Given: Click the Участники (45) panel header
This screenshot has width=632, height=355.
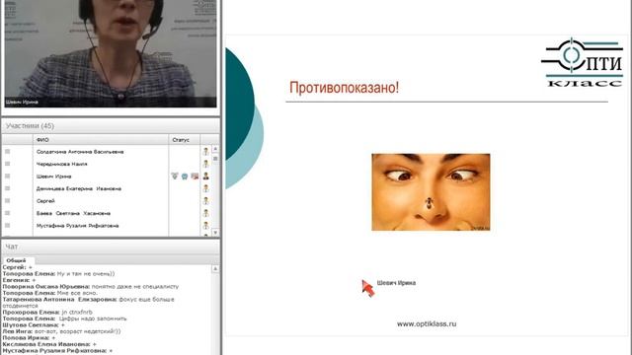Looking at the screenshot, I should tap(111, 126).
